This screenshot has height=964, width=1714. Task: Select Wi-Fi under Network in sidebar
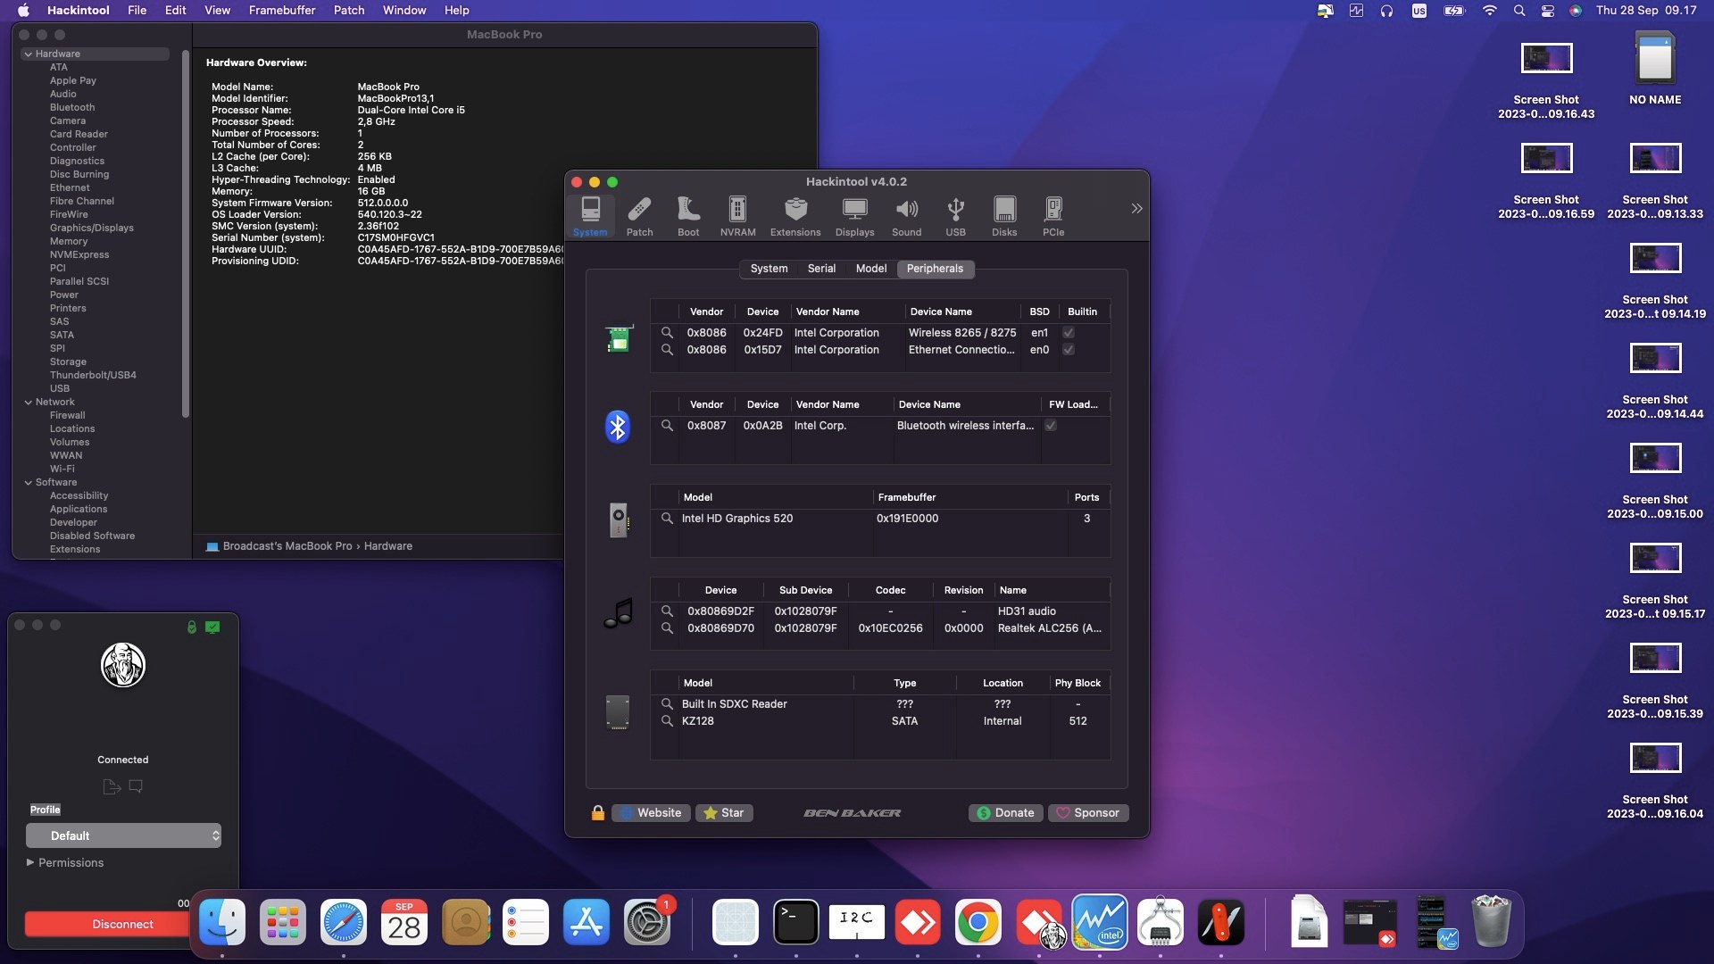tap(62, 470)
